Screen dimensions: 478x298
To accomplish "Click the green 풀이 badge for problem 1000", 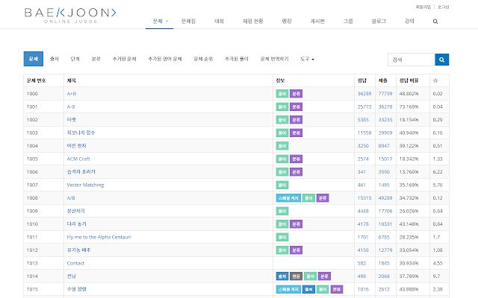I will [282, 94].
